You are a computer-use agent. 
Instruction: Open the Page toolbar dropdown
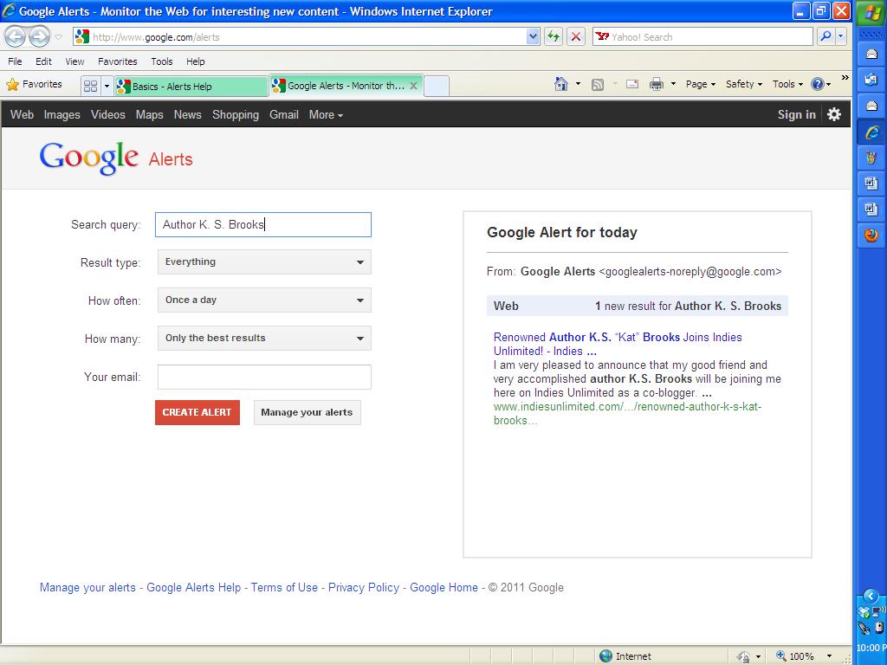pos(700,84)
